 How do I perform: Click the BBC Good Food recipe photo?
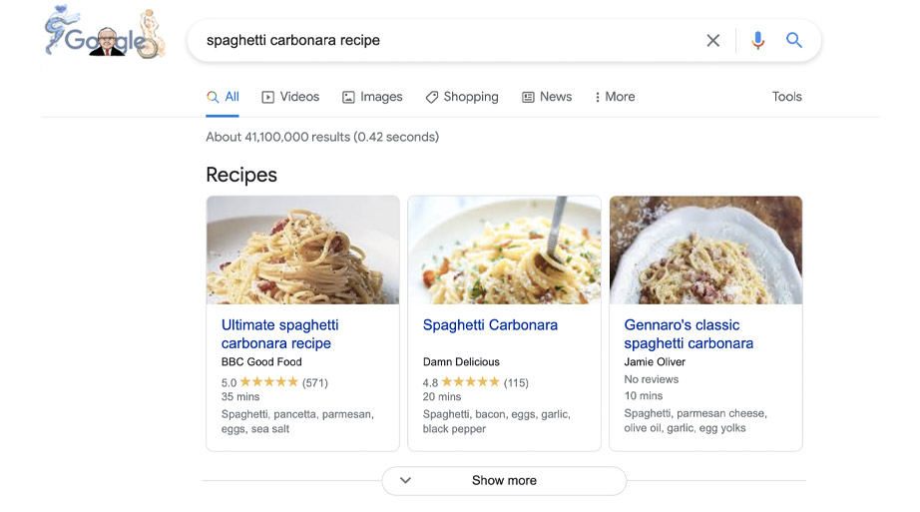[302, 250]
